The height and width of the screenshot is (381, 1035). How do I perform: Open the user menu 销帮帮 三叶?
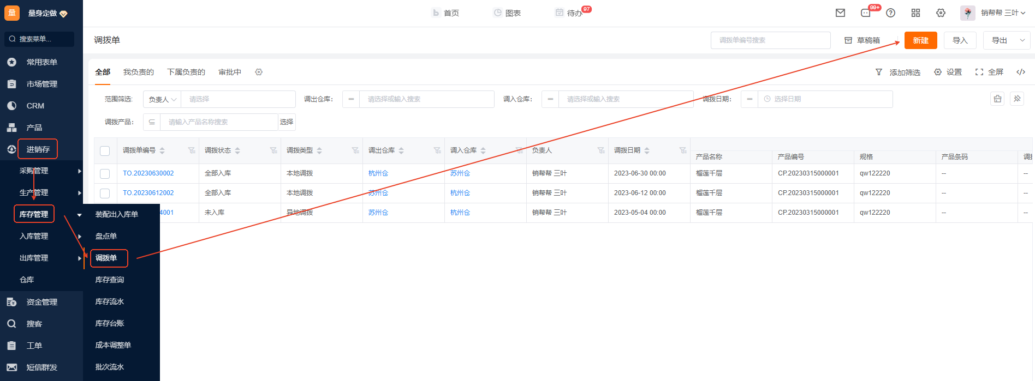[1003, 13]
